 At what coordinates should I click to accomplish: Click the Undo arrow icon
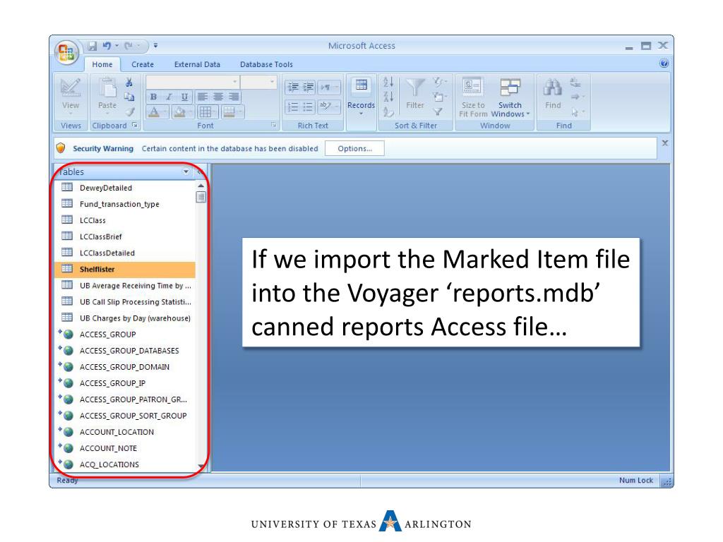107,46
